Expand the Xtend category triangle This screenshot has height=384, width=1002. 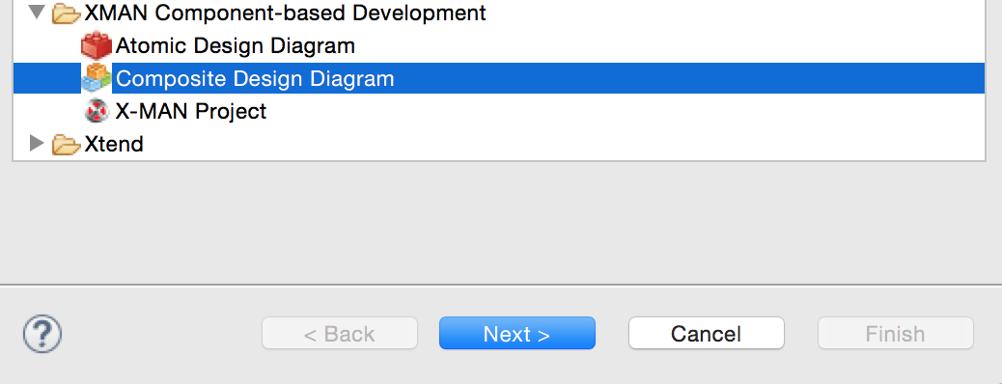[37, 143]
